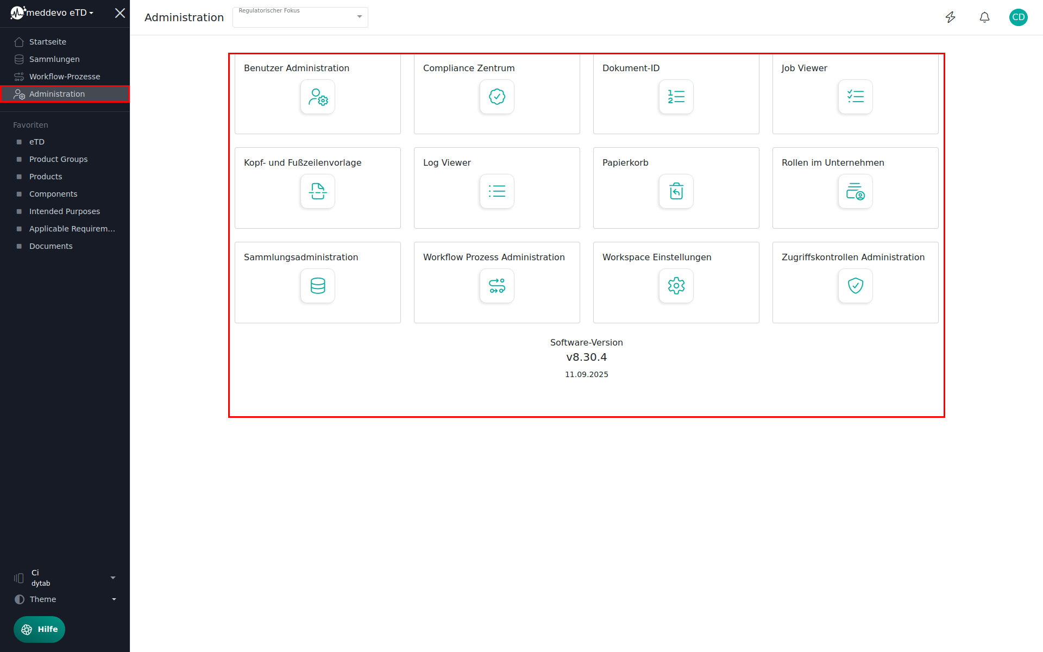Click the meddevo logo icon
Screen dimensions: 1043x652
point(17,12)
